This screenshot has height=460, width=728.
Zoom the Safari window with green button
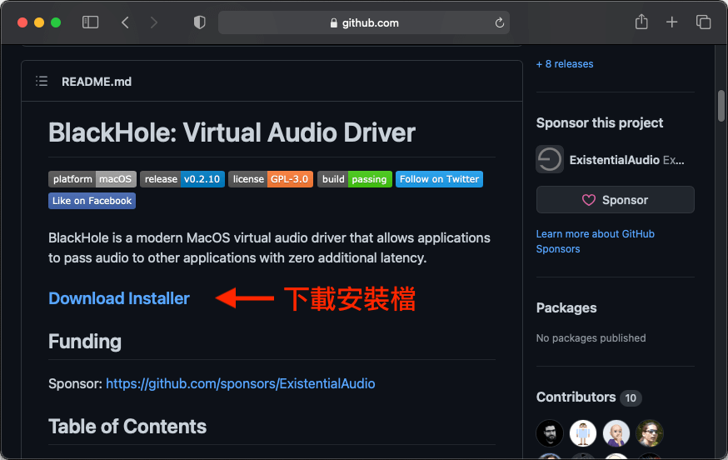point(56,22)
